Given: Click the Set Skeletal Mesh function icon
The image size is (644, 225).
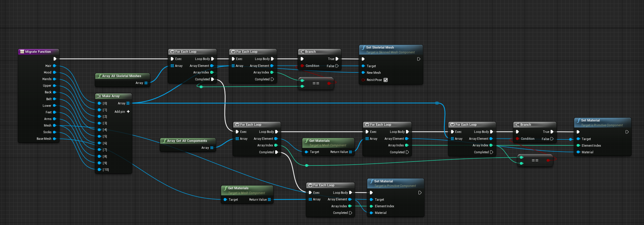Looking at the screenshot, I should (363, 47).
